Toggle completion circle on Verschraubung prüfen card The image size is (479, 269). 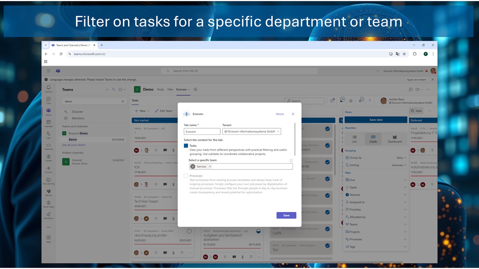click(x=189, y=231)
